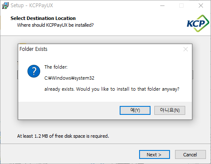Viewport: 211px width, 164px height.
Task: Click the 'Select Destination Location' heading
Action: (x=43, y=18)
